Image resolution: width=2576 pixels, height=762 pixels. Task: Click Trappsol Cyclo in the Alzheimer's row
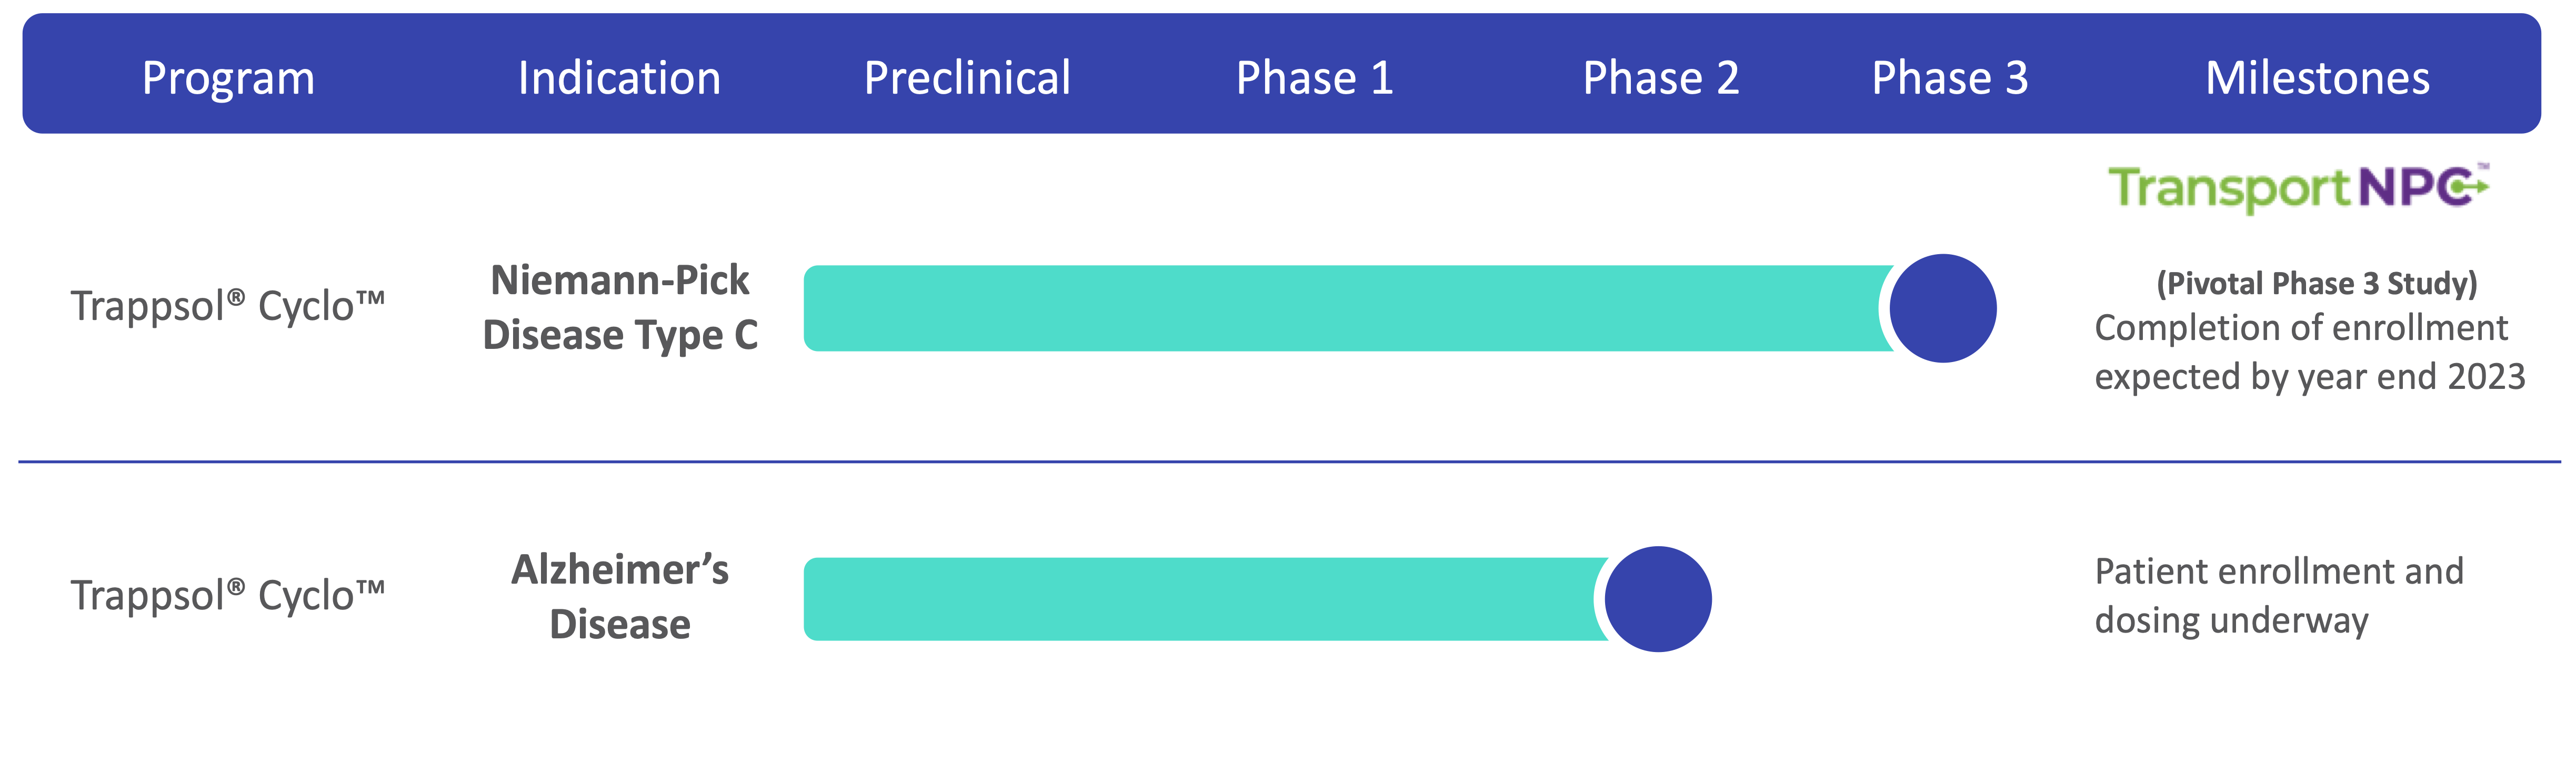[x=228, y=596]
